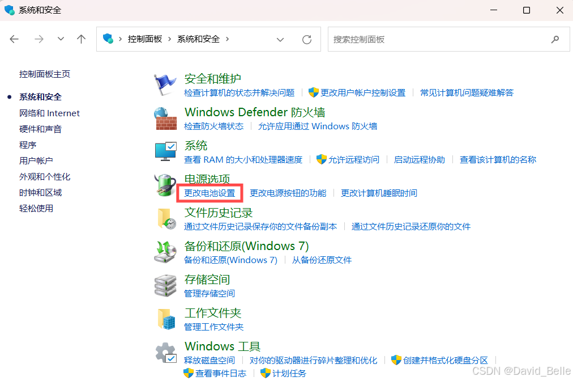The width and height of the screenshot is (573, 381).
Task: Expand the chevron before 控制面板 breadcrumb
Action: point(120,39)
